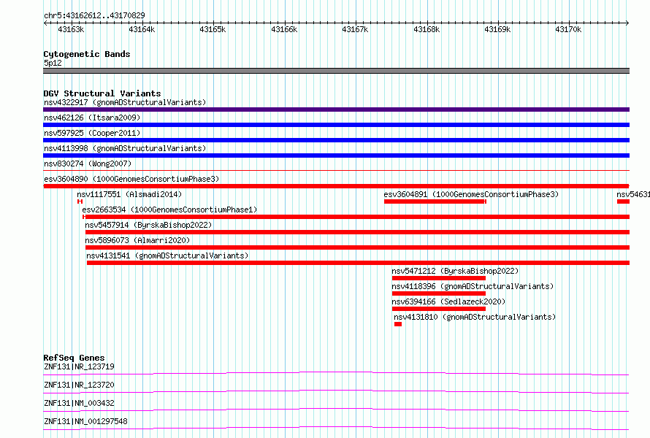
Task: Click the red nsv6394166 variant bar
Action: tap(439, 309)
